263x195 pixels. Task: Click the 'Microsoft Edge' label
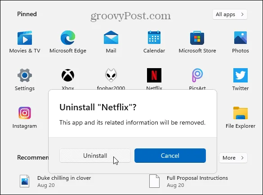point(68,51)
